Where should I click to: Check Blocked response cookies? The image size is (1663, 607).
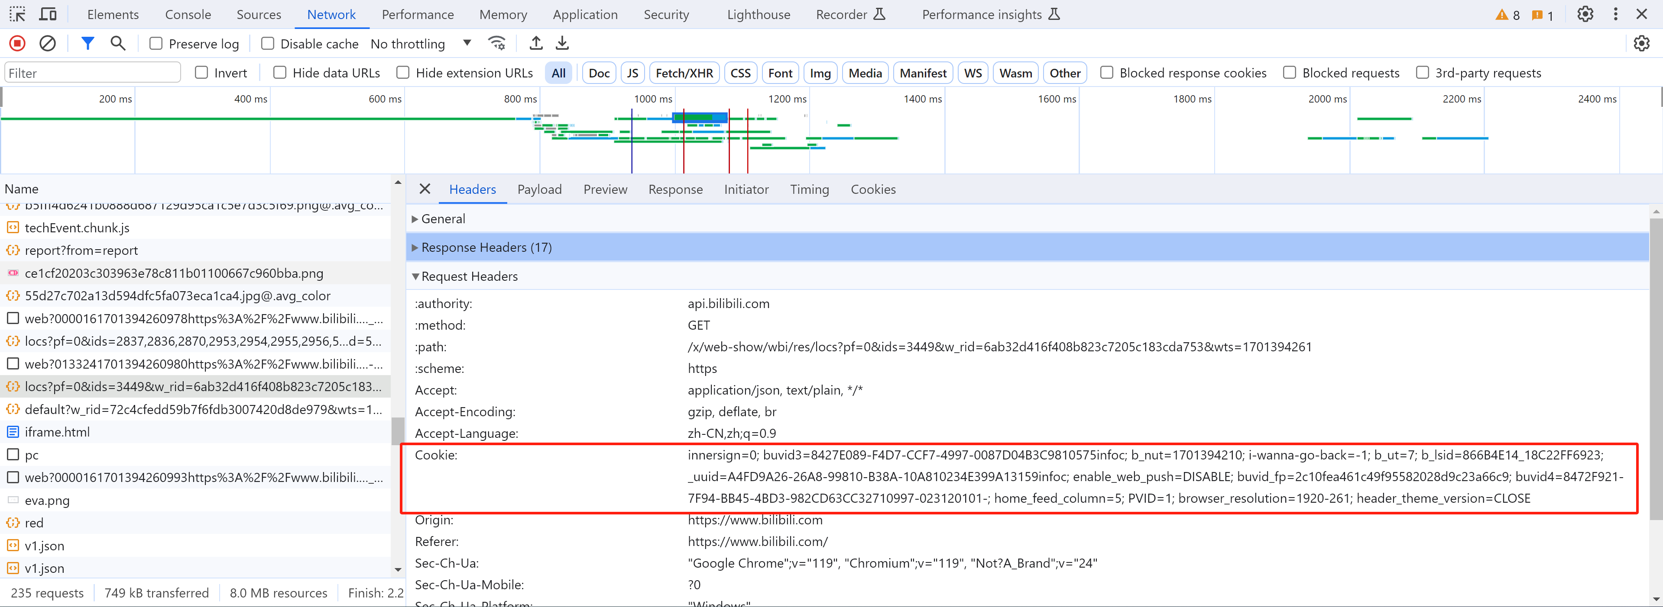[x=1106, y=72]
